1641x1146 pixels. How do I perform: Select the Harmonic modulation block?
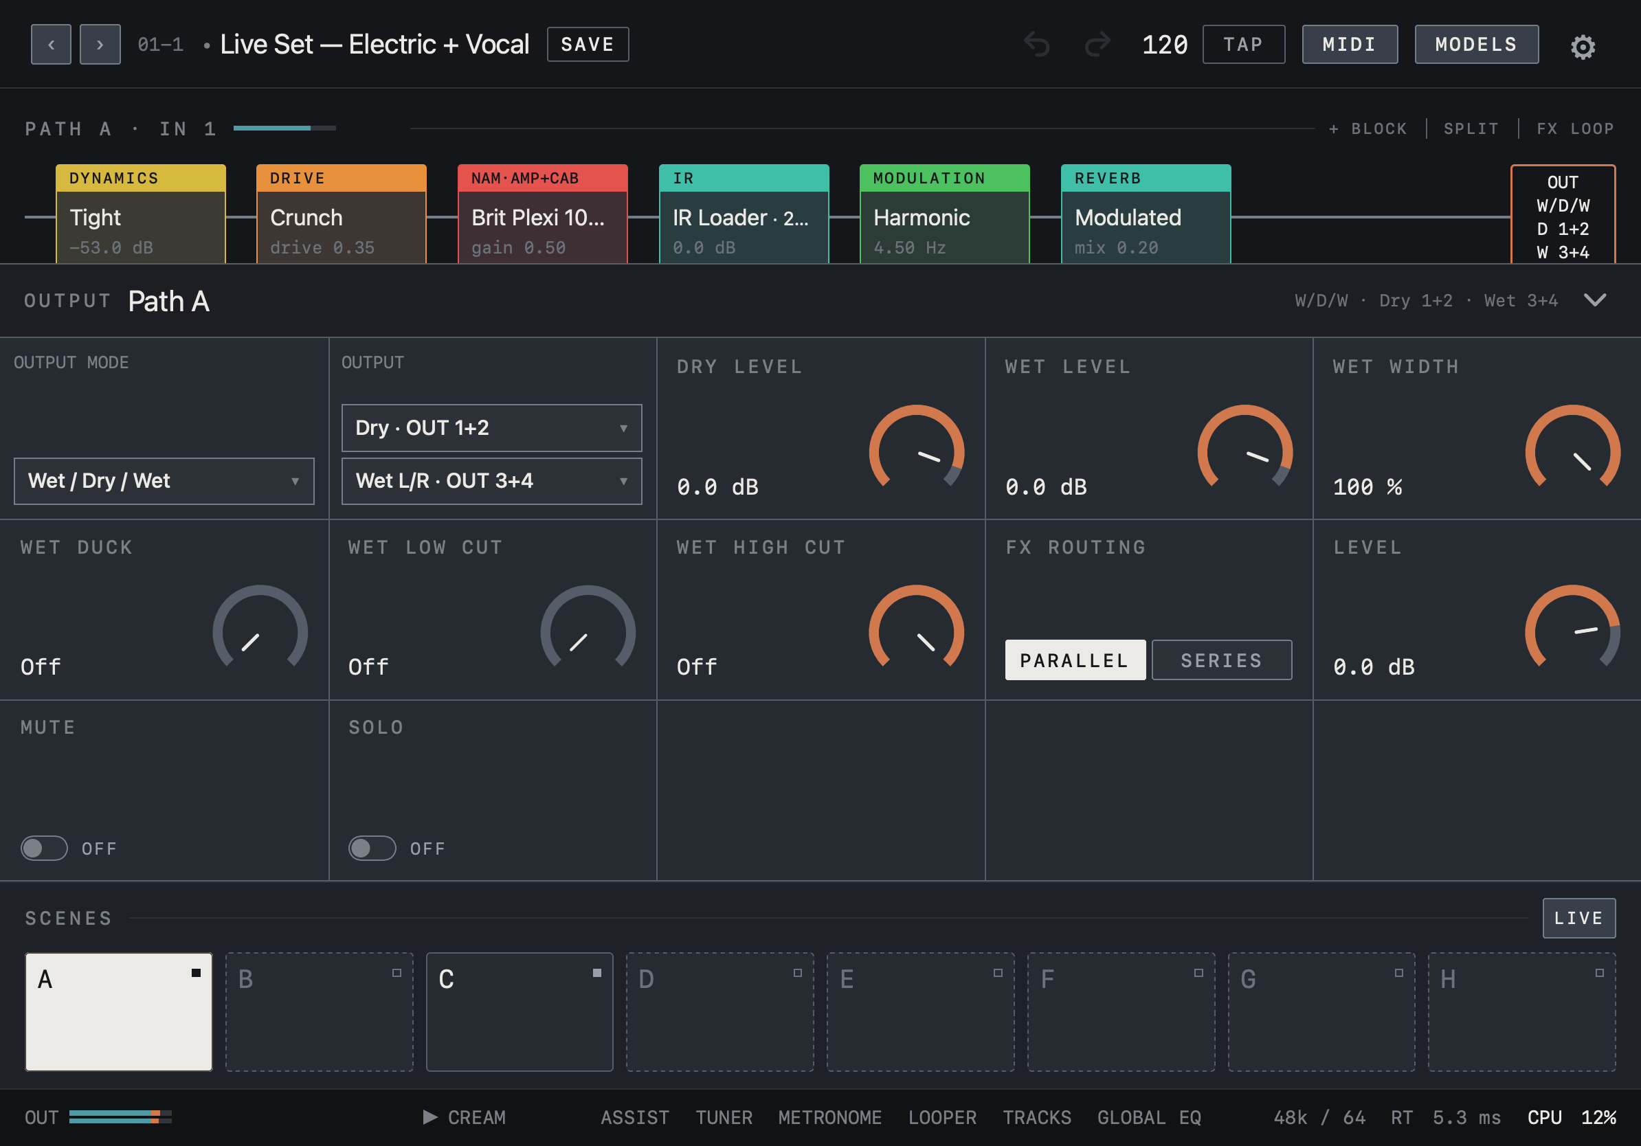tap(944, 214)
